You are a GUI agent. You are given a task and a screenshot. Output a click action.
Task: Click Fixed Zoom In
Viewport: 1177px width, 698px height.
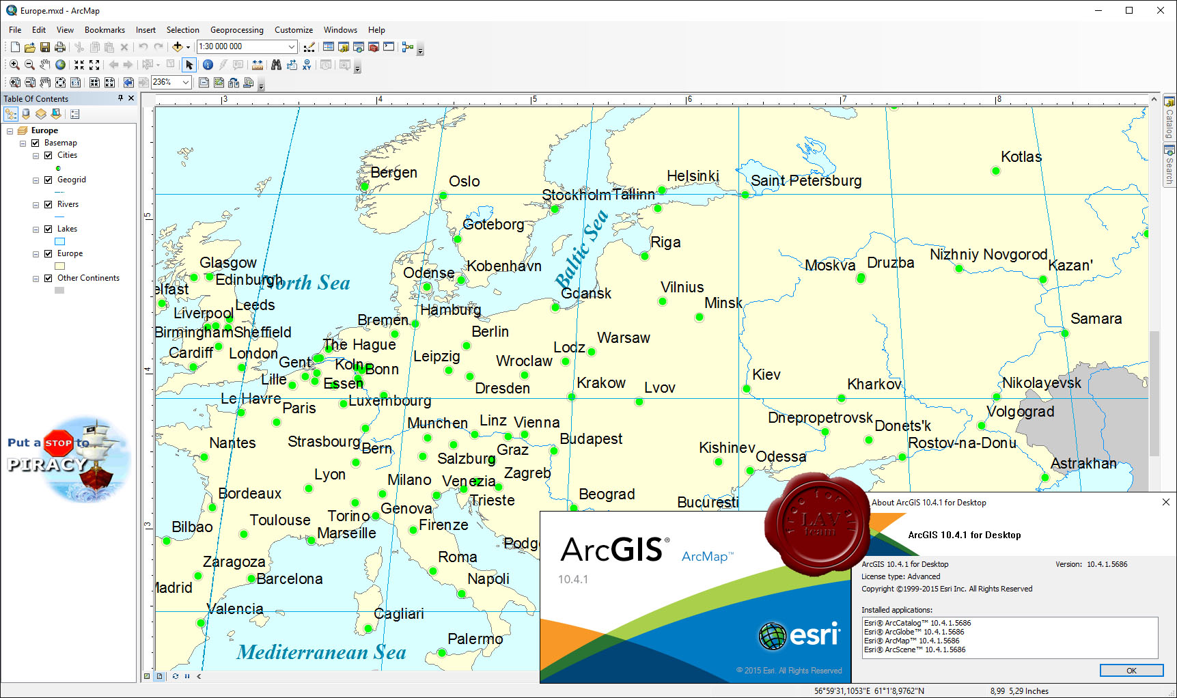point(79,65)
